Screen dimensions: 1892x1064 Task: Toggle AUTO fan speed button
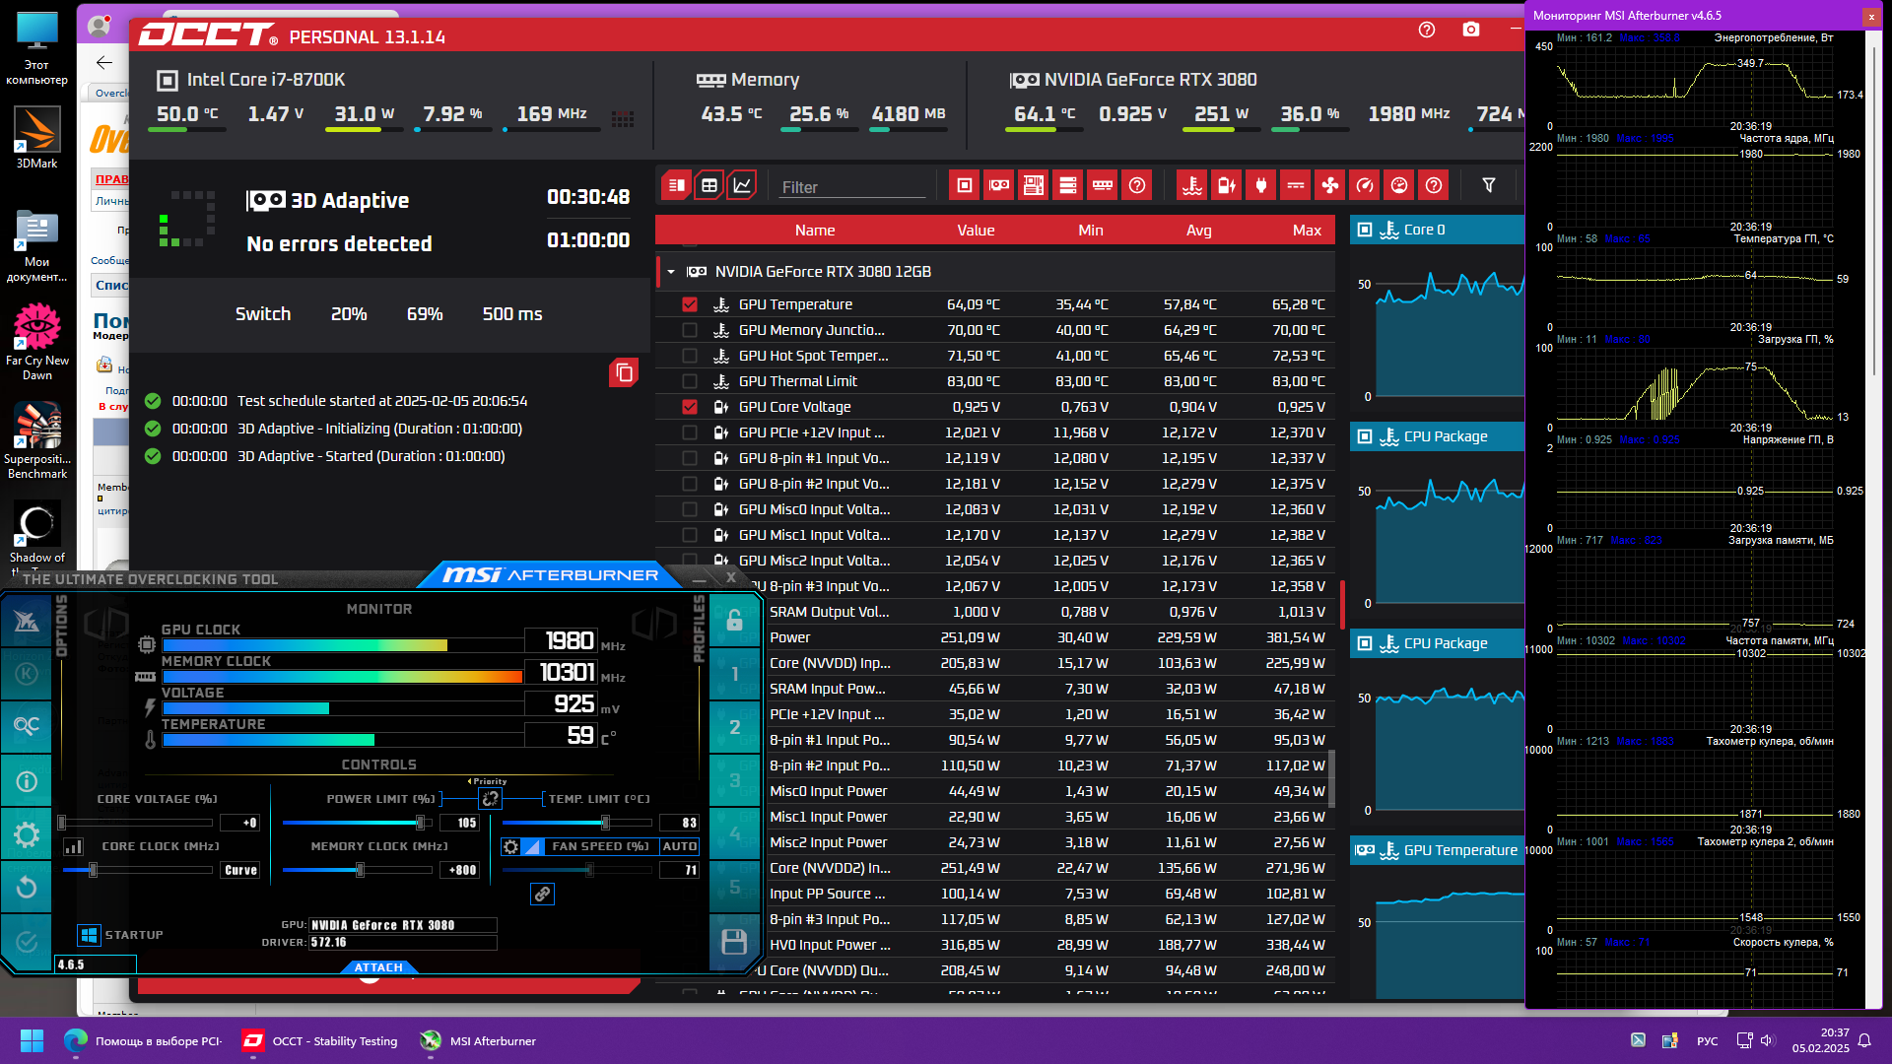point(679,846)
